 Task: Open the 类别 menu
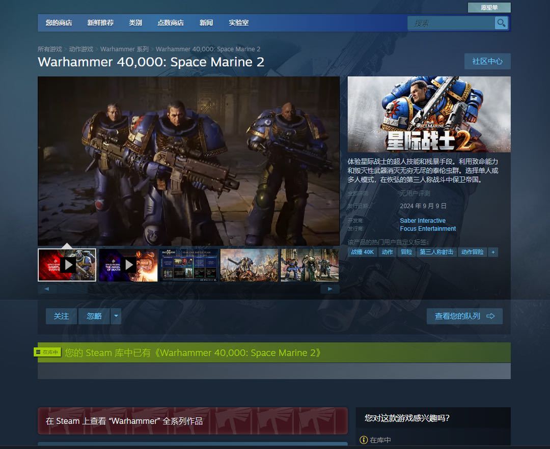pos(135,23)
